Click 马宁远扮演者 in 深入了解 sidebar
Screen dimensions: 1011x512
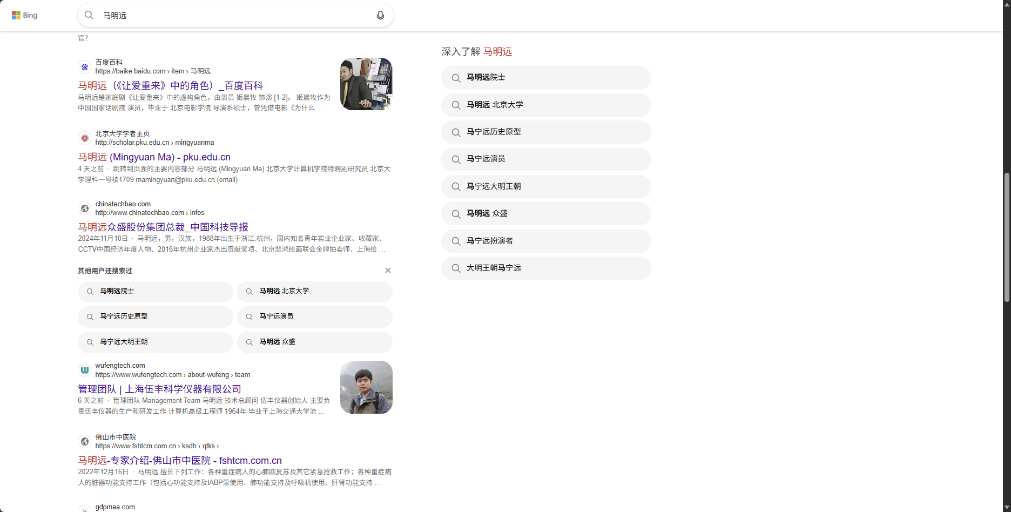tap(546, 241)
